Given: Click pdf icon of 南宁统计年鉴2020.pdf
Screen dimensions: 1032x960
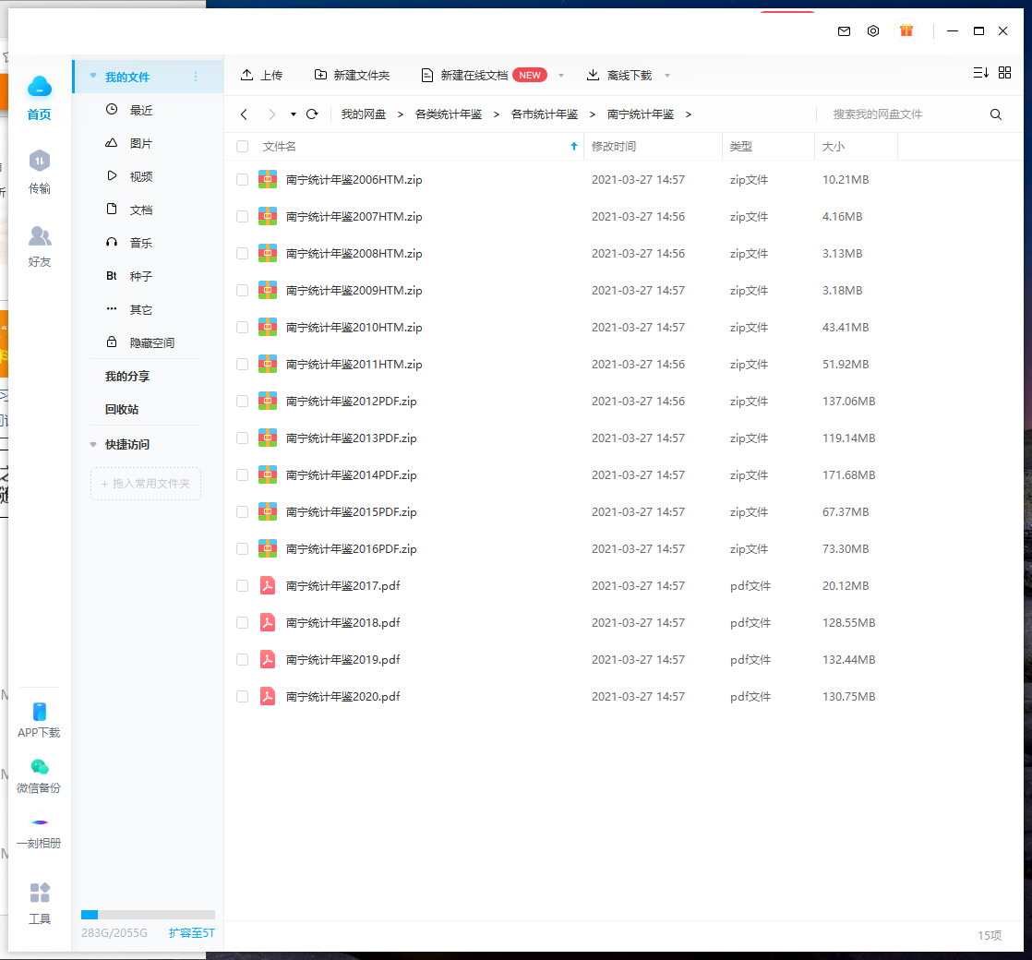Looking at the screenshot, I should pyautogui.click(x=267, y=696).
